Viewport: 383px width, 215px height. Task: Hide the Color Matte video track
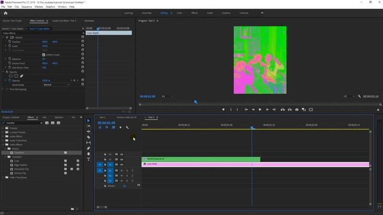(121, 165)
